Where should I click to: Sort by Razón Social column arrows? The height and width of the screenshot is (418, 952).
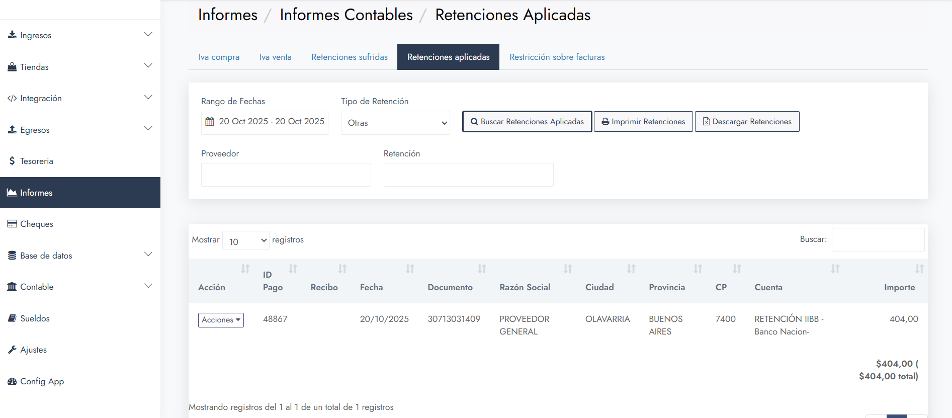tap(567, 269)
